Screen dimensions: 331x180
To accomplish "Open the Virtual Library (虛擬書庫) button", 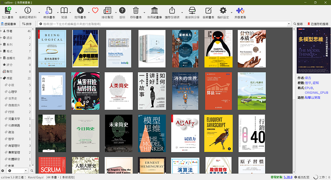I will pos(9,24).
